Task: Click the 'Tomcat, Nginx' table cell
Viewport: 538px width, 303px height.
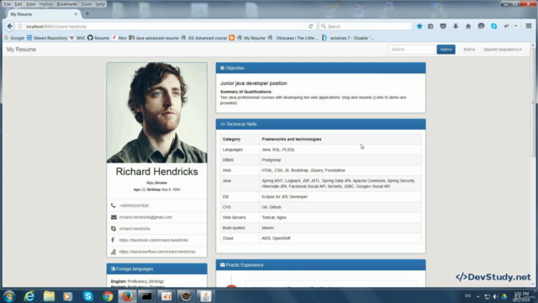Action: [340, 217]
